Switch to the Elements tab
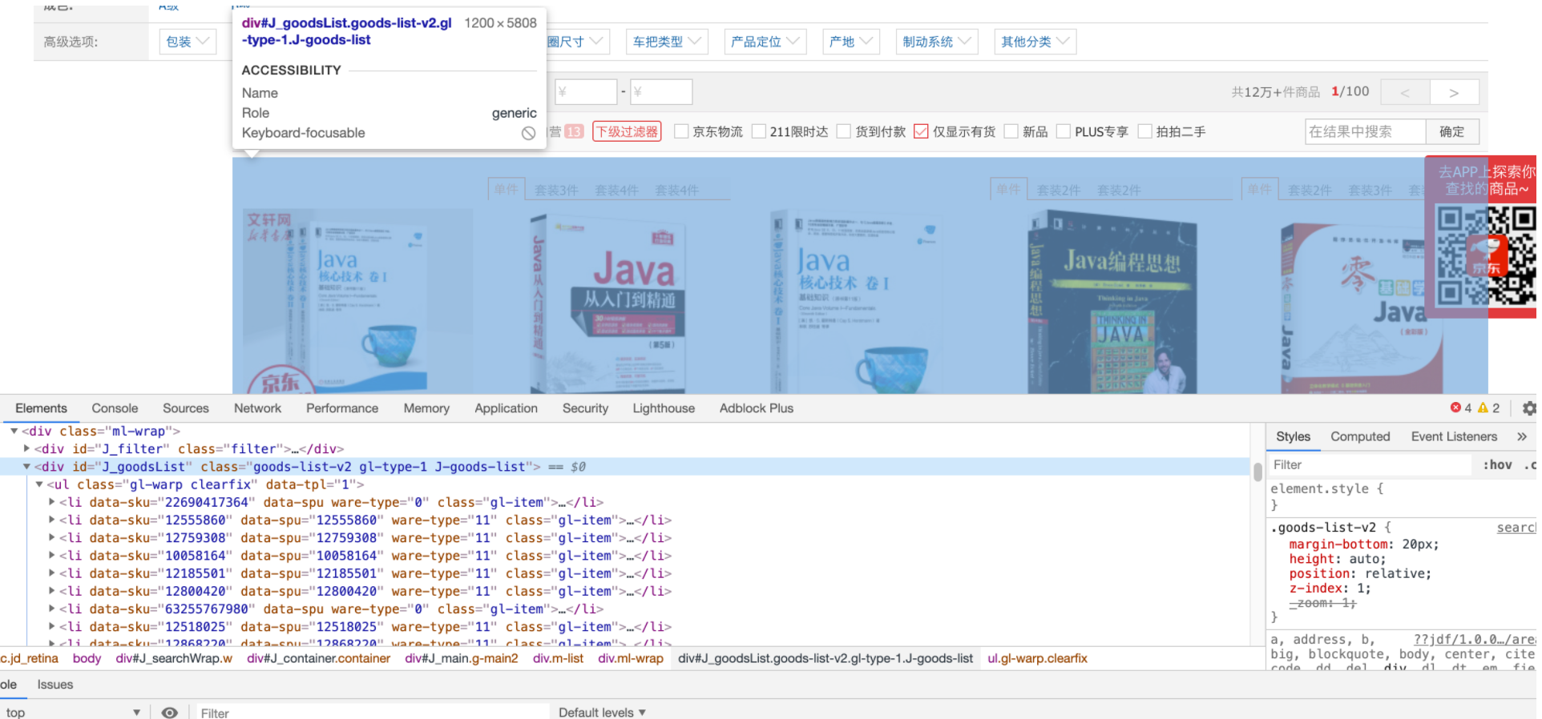 pos(41,408)
